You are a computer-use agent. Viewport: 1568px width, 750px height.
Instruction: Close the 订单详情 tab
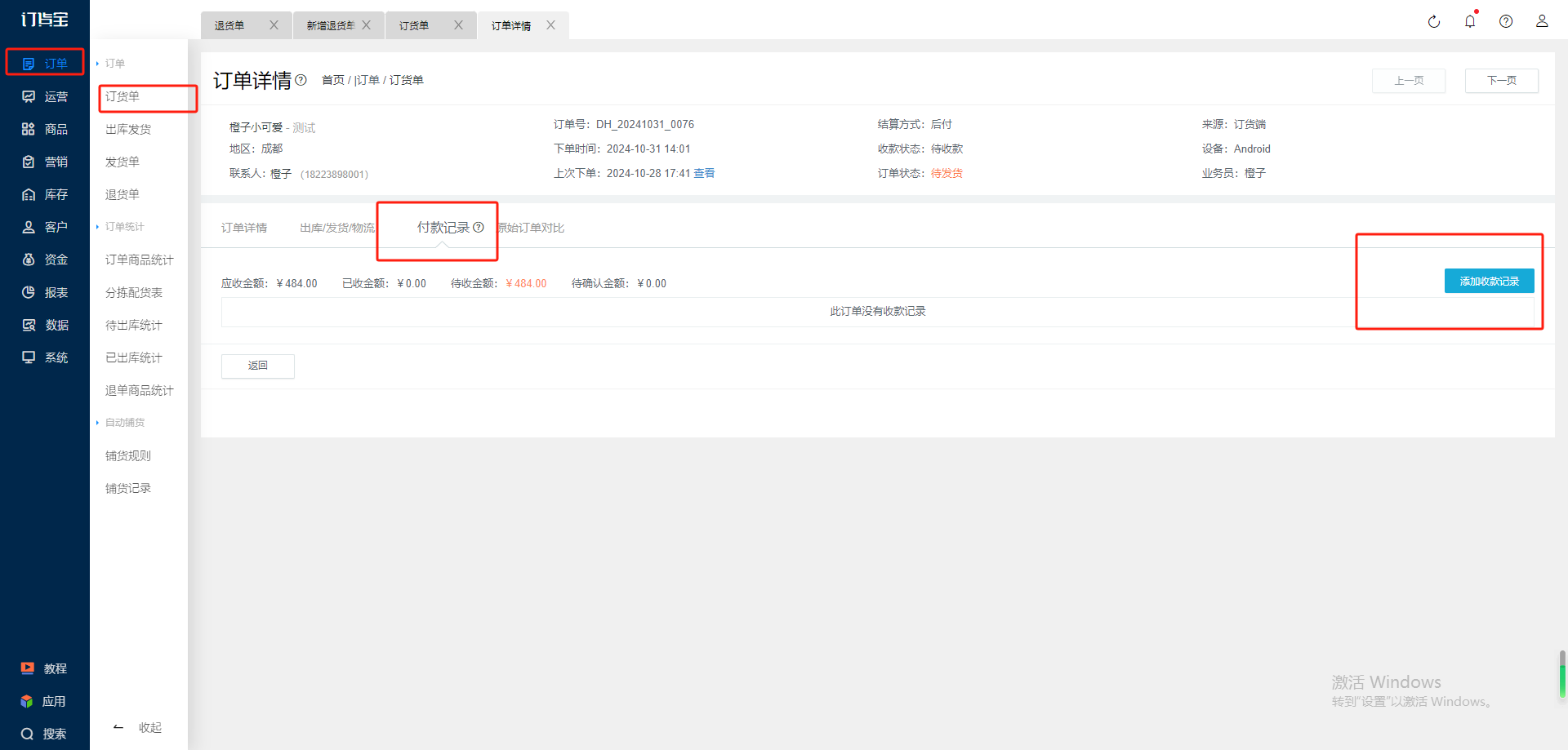(x=551, y=25)
